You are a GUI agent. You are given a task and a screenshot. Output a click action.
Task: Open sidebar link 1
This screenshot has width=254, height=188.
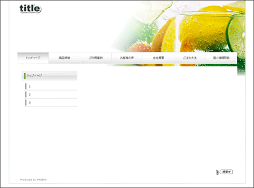pos(51,86)
